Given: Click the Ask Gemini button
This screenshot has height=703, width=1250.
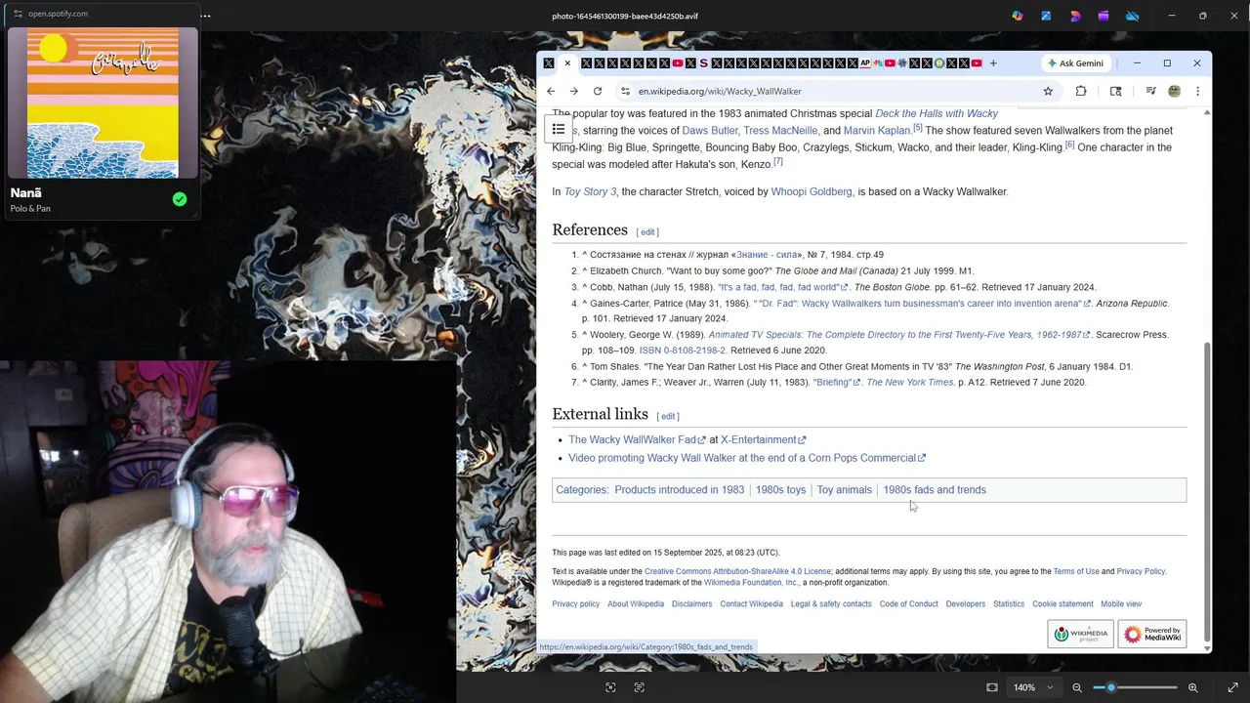Looking at the screenshot, I should 1074,63.
